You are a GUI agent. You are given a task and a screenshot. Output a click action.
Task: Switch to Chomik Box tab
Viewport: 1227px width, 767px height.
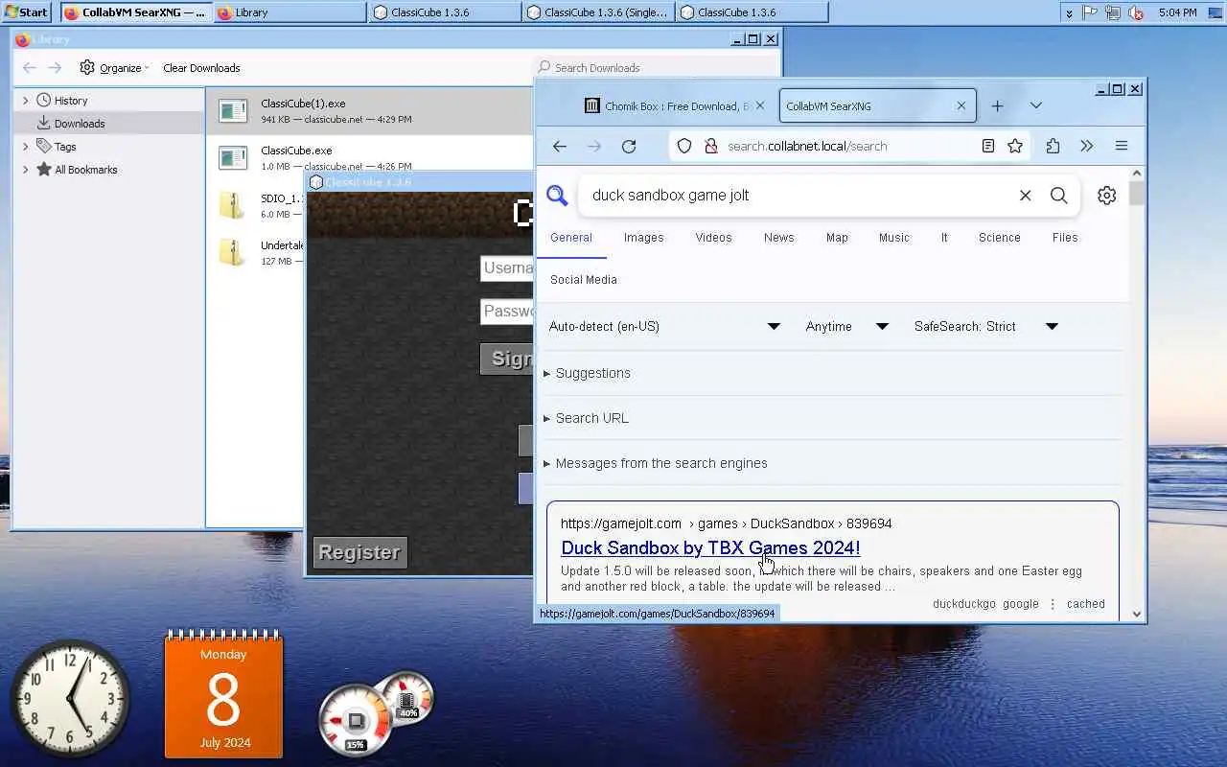click(674, 105)
